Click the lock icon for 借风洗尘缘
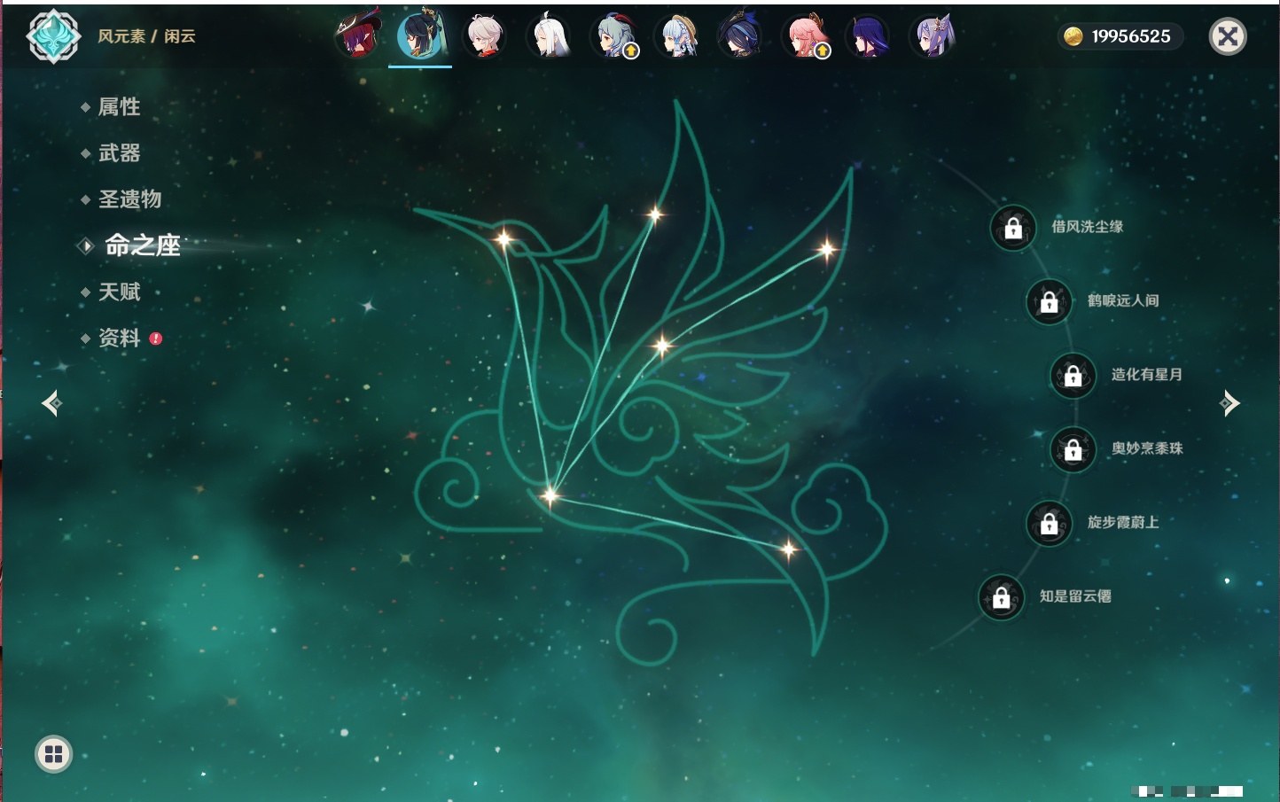The width and height of the screenshot is (1280, 802). click(x=1013, y=228)
